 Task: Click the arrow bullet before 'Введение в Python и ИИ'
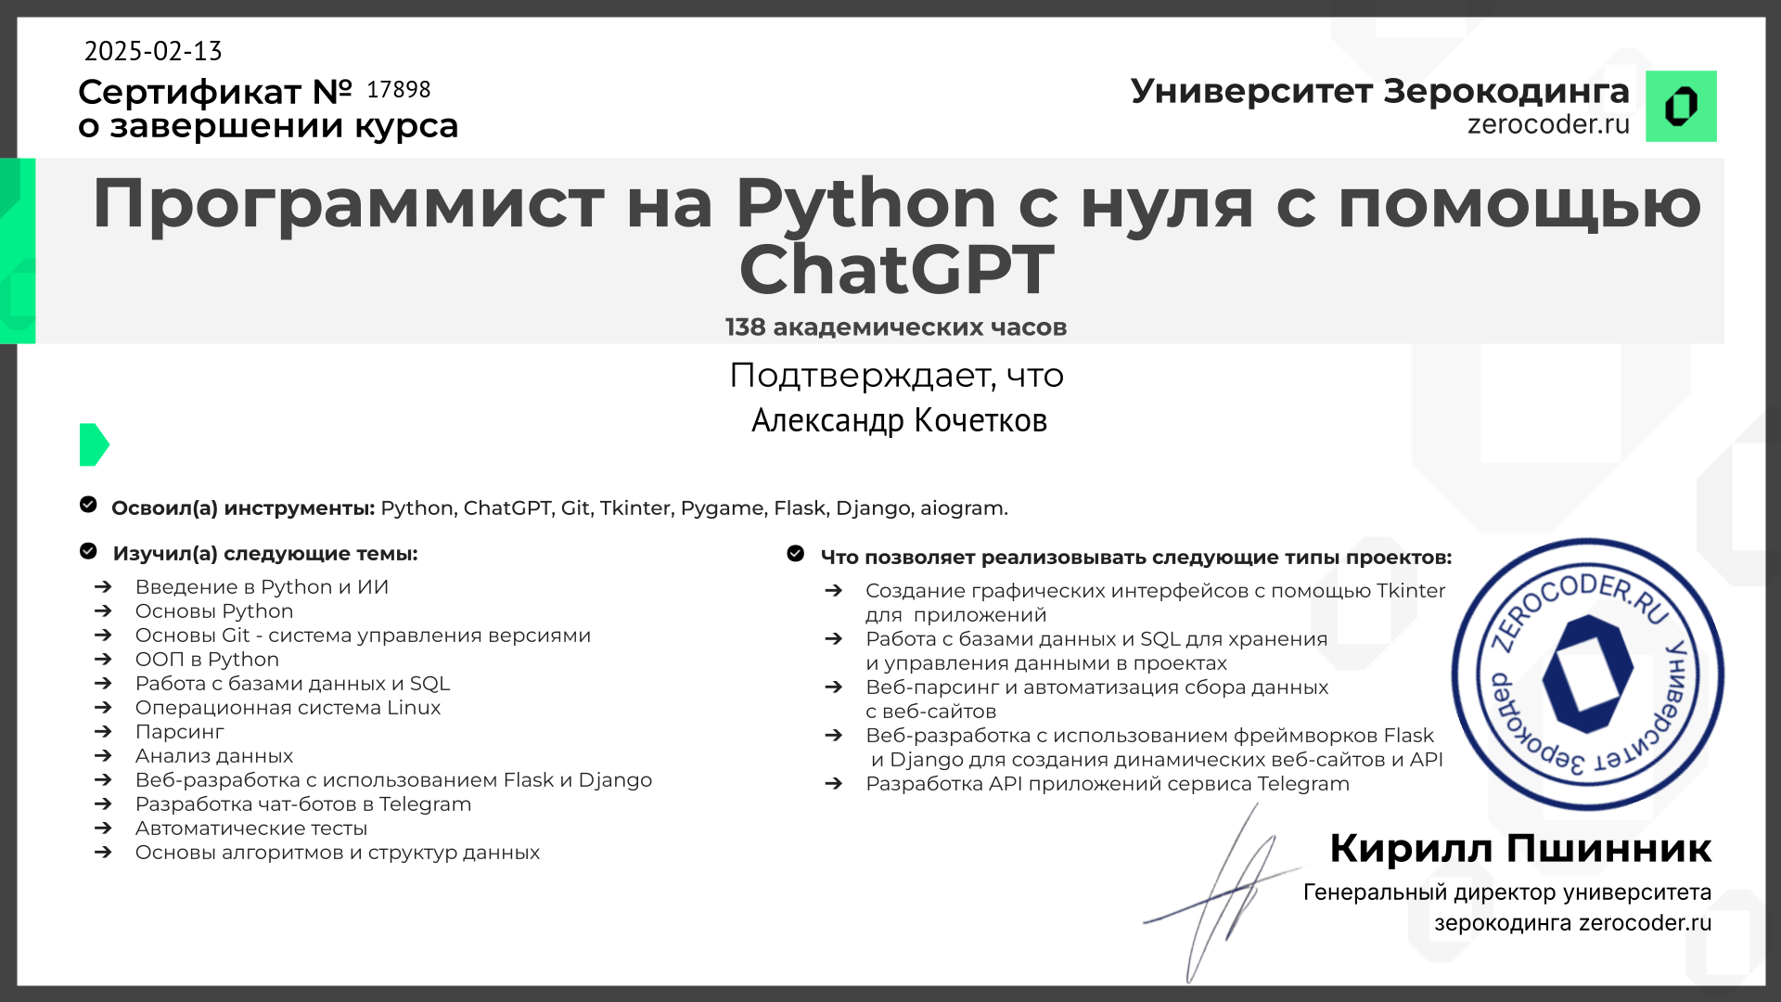102,587
